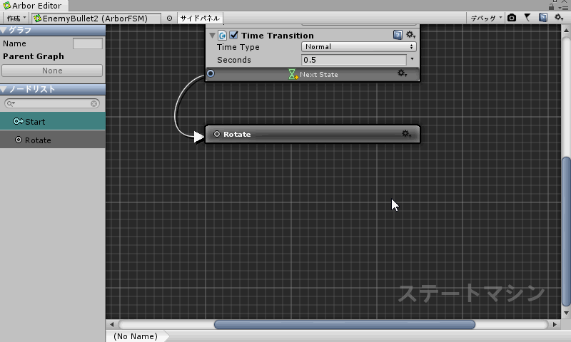Open the object picker circle beside EnemyBullet2

[x=169, y=19]
